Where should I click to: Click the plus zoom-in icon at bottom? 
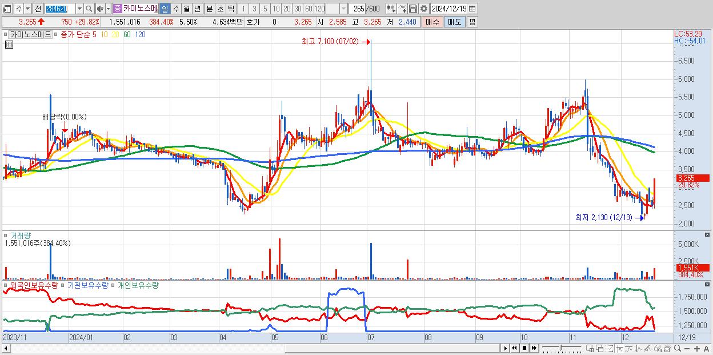[x=697, y=349]
